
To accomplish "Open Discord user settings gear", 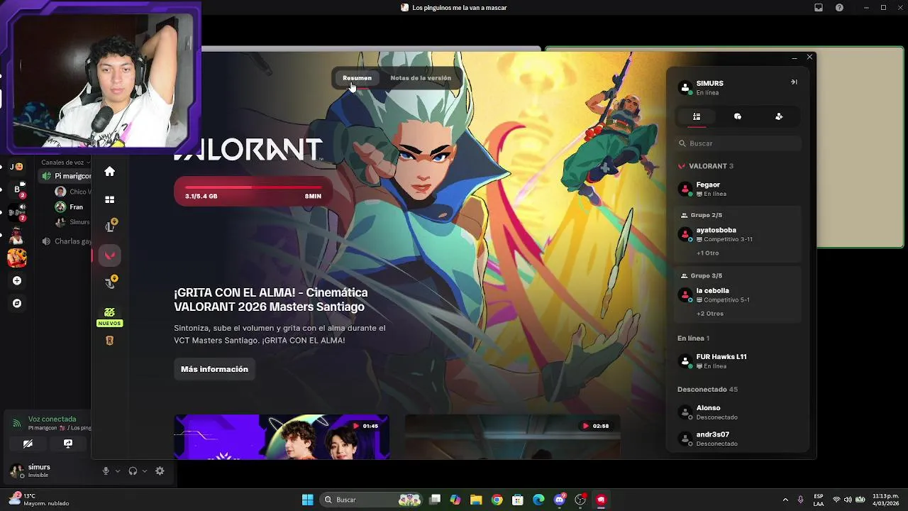I will [x=160, y=471].
